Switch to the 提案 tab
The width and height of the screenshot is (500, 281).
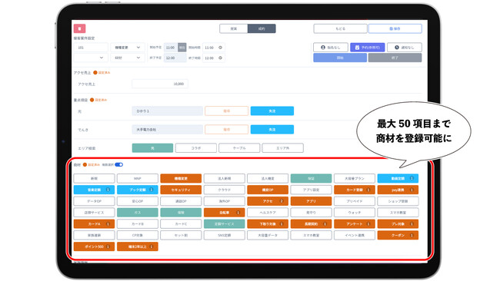click(x=233, y=28)
